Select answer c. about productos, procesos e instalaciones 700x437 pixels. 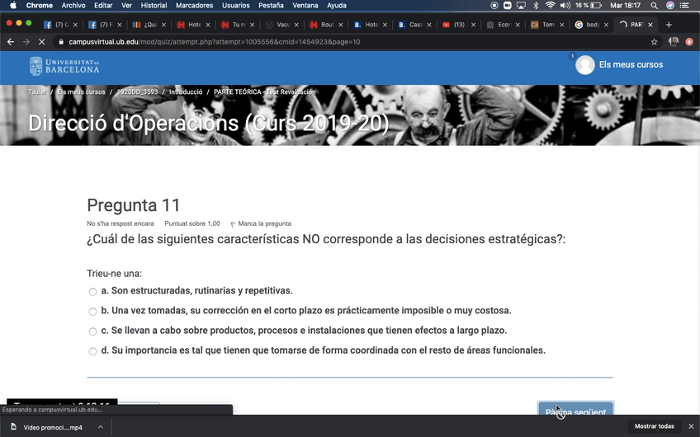[92, 331]
